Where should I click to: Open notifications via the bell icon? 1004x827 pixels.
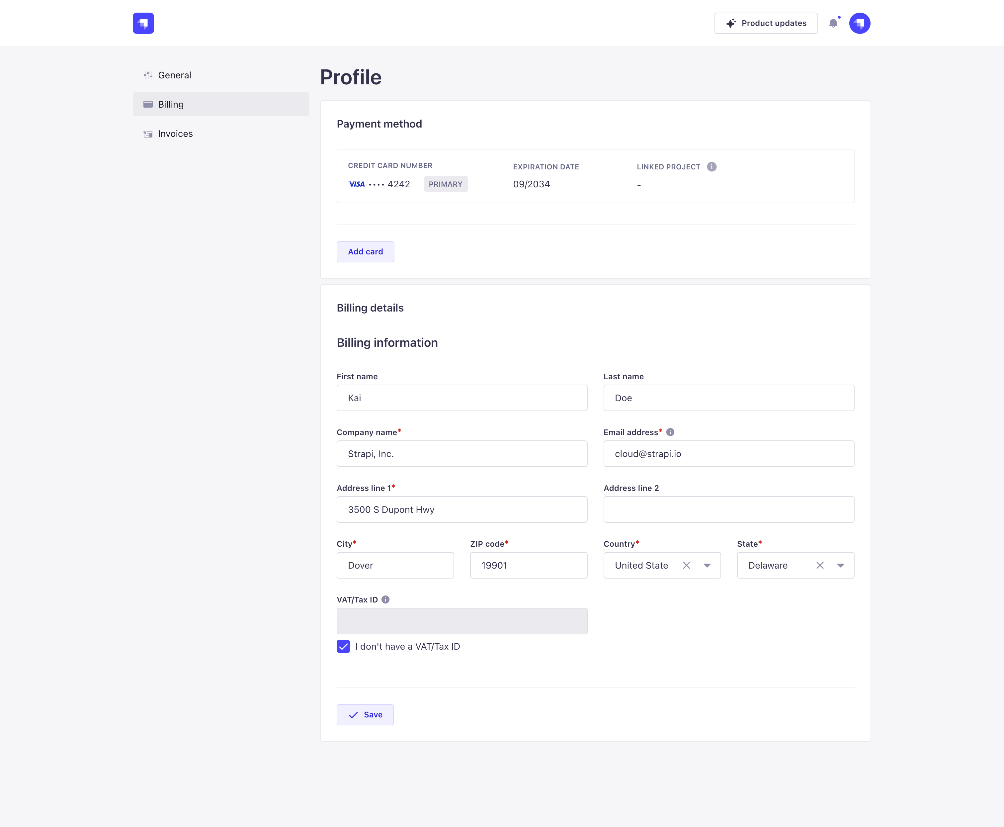point(833,23)
